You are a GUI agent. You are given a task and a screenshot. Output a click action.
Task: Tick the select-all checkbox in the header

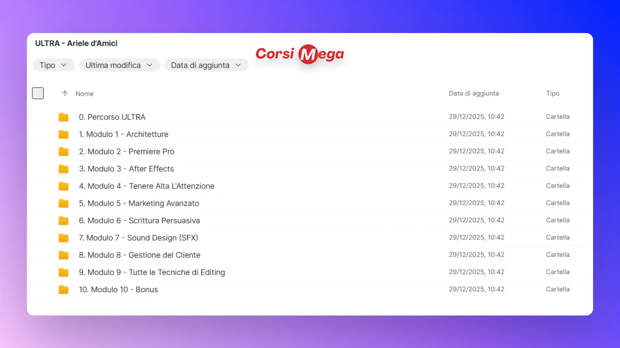tap(38, 93)
